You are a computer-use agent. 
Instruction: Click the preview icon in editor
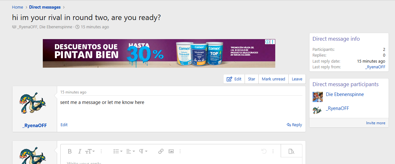pyautogui.click(x=291, y=151)
